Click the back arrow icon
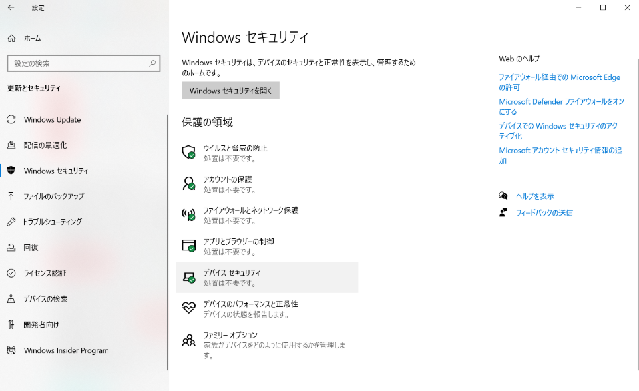Screen dimensions: 639x391 (11, 7)
